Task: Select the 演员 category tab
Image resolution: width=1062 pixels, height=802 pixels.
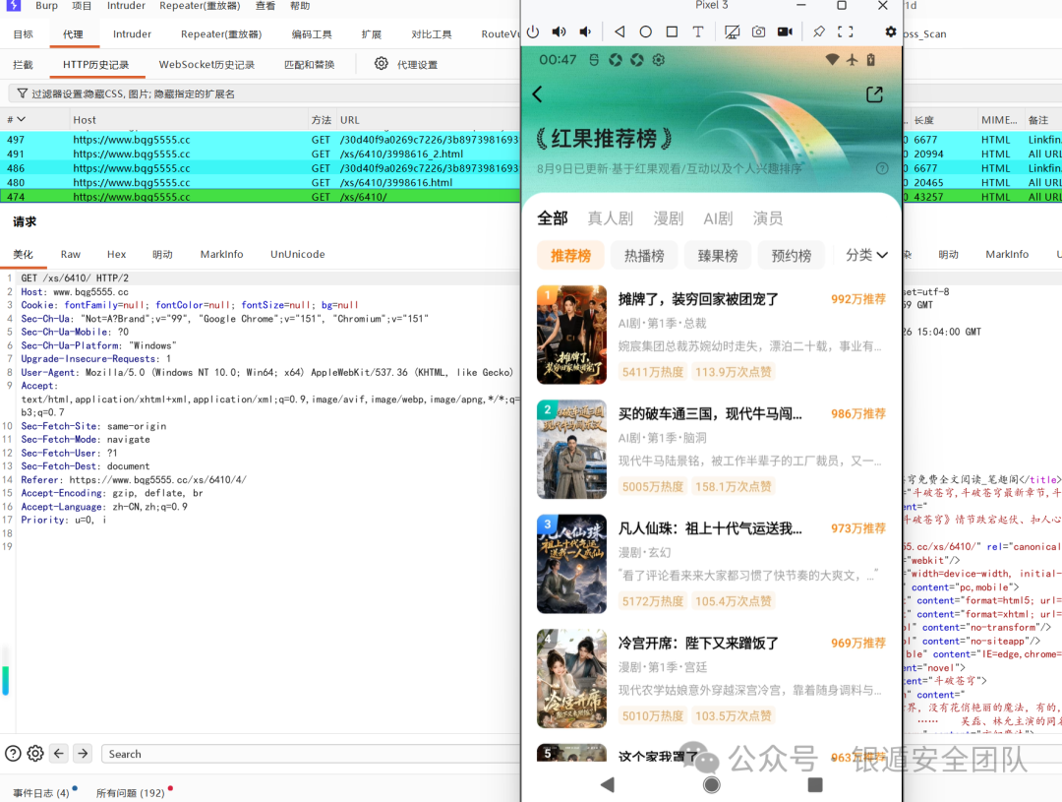Action: tap(768, 218)
